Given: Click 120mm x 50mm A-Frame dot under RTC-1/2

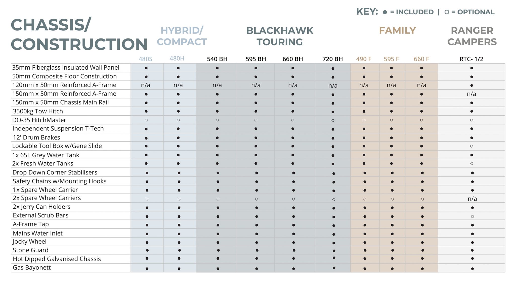Looking at the screenshot, I should point(471,85).
